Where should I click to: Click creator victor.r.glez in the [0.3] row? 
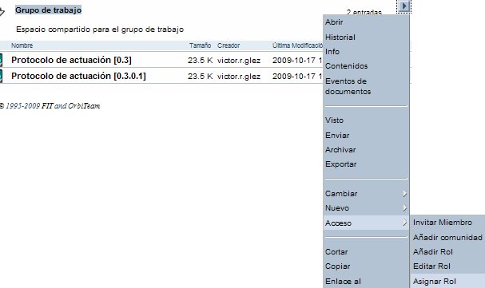[239, 61]
